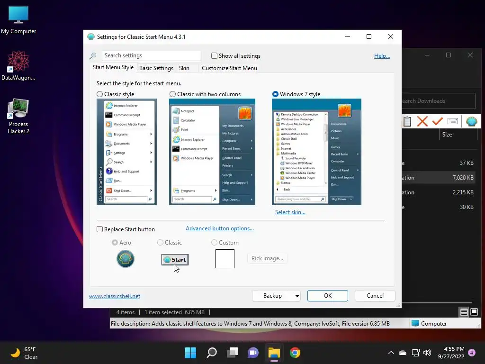Click Windows 7 style preview thumbnail

316,152
